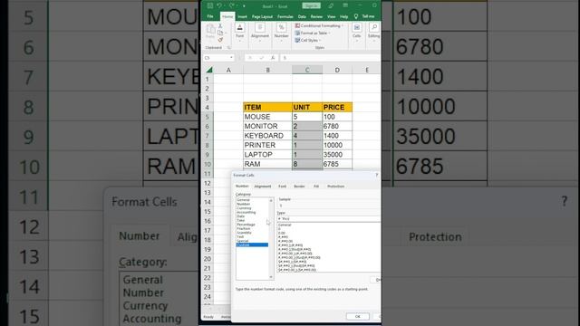Expand the Editing group with magnifier icon
The image size is (580, 326).
click(373, 33)
